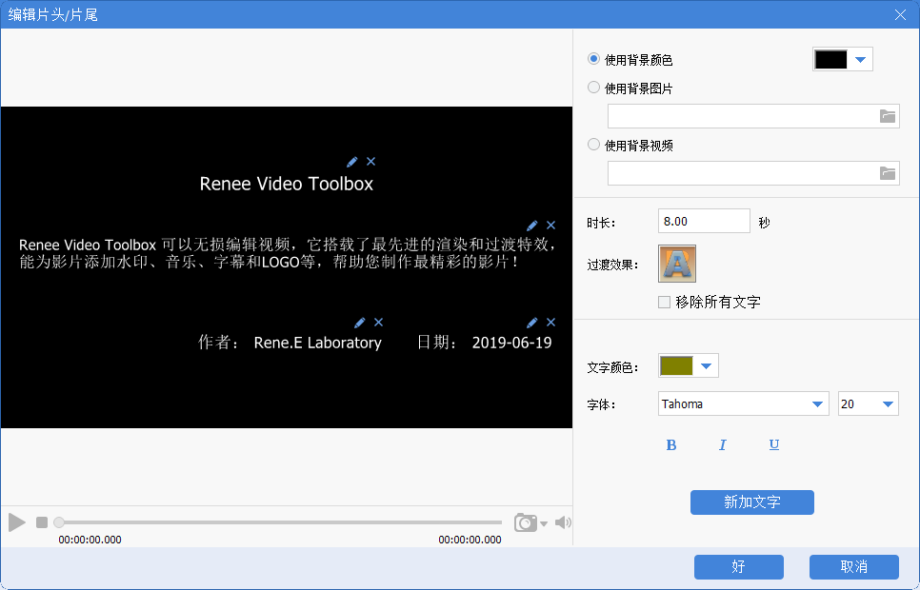Click the olive text color swatch
The image size is (920, 590).
coord(676,366)
